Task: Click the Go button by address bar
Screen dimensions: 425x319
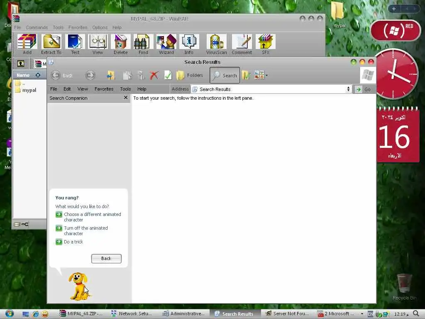Action: [363, 89]
